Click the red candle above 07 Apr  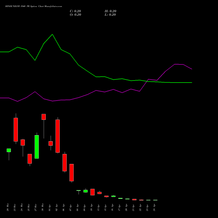click(72, 173)
